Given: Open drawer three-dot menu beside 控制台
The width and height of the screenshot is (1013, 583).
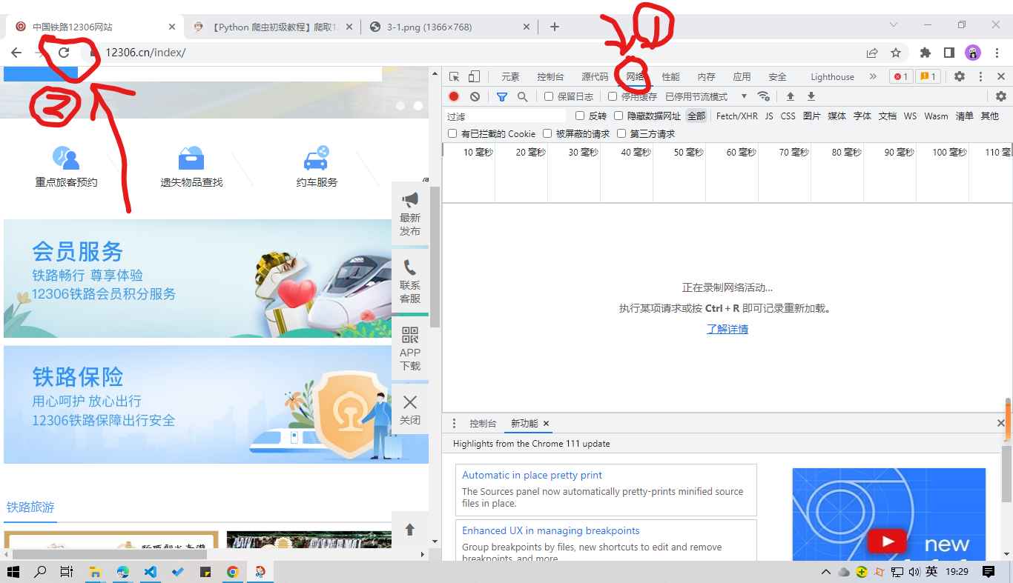Looking at the screenshot, I should click(x=455, y=424).
